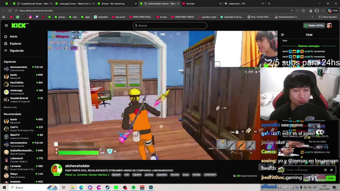Open PauChikita channel in sidebar
340x191 pixels.
pos(23,84)
